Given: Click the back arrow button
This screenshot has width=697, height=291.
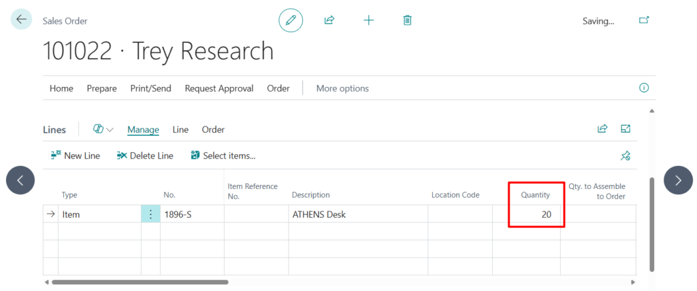Looking at the screenshot, I should [21, 20].
